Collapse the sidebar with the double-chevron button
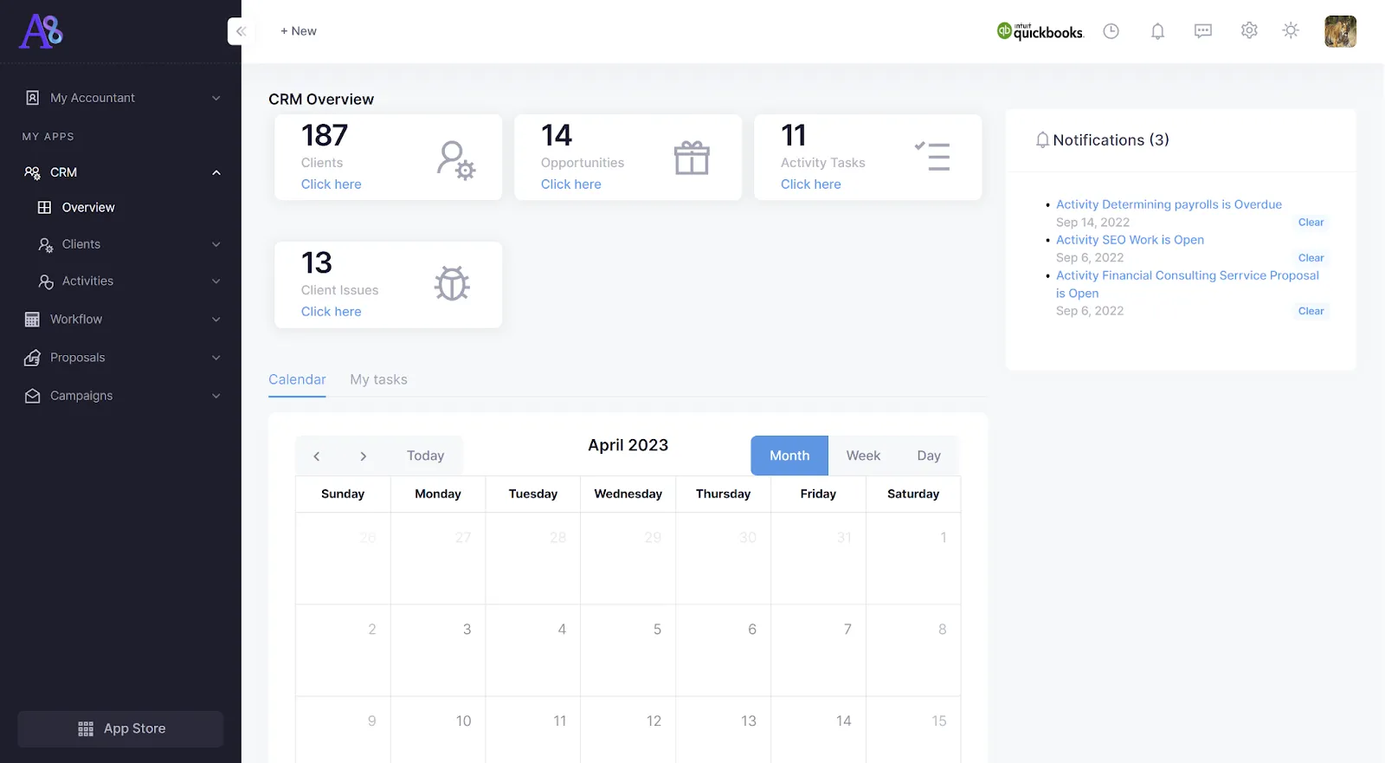 click(x=241, y=31)
